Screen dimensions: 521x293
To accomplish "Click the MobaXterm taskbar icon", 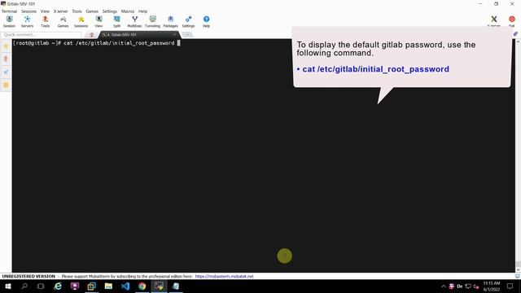I will [x=160, y=286].
